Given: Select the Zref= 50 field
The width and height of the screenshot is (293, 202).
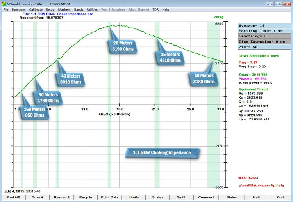Looking at the screenshot, I should coord(264,47).
